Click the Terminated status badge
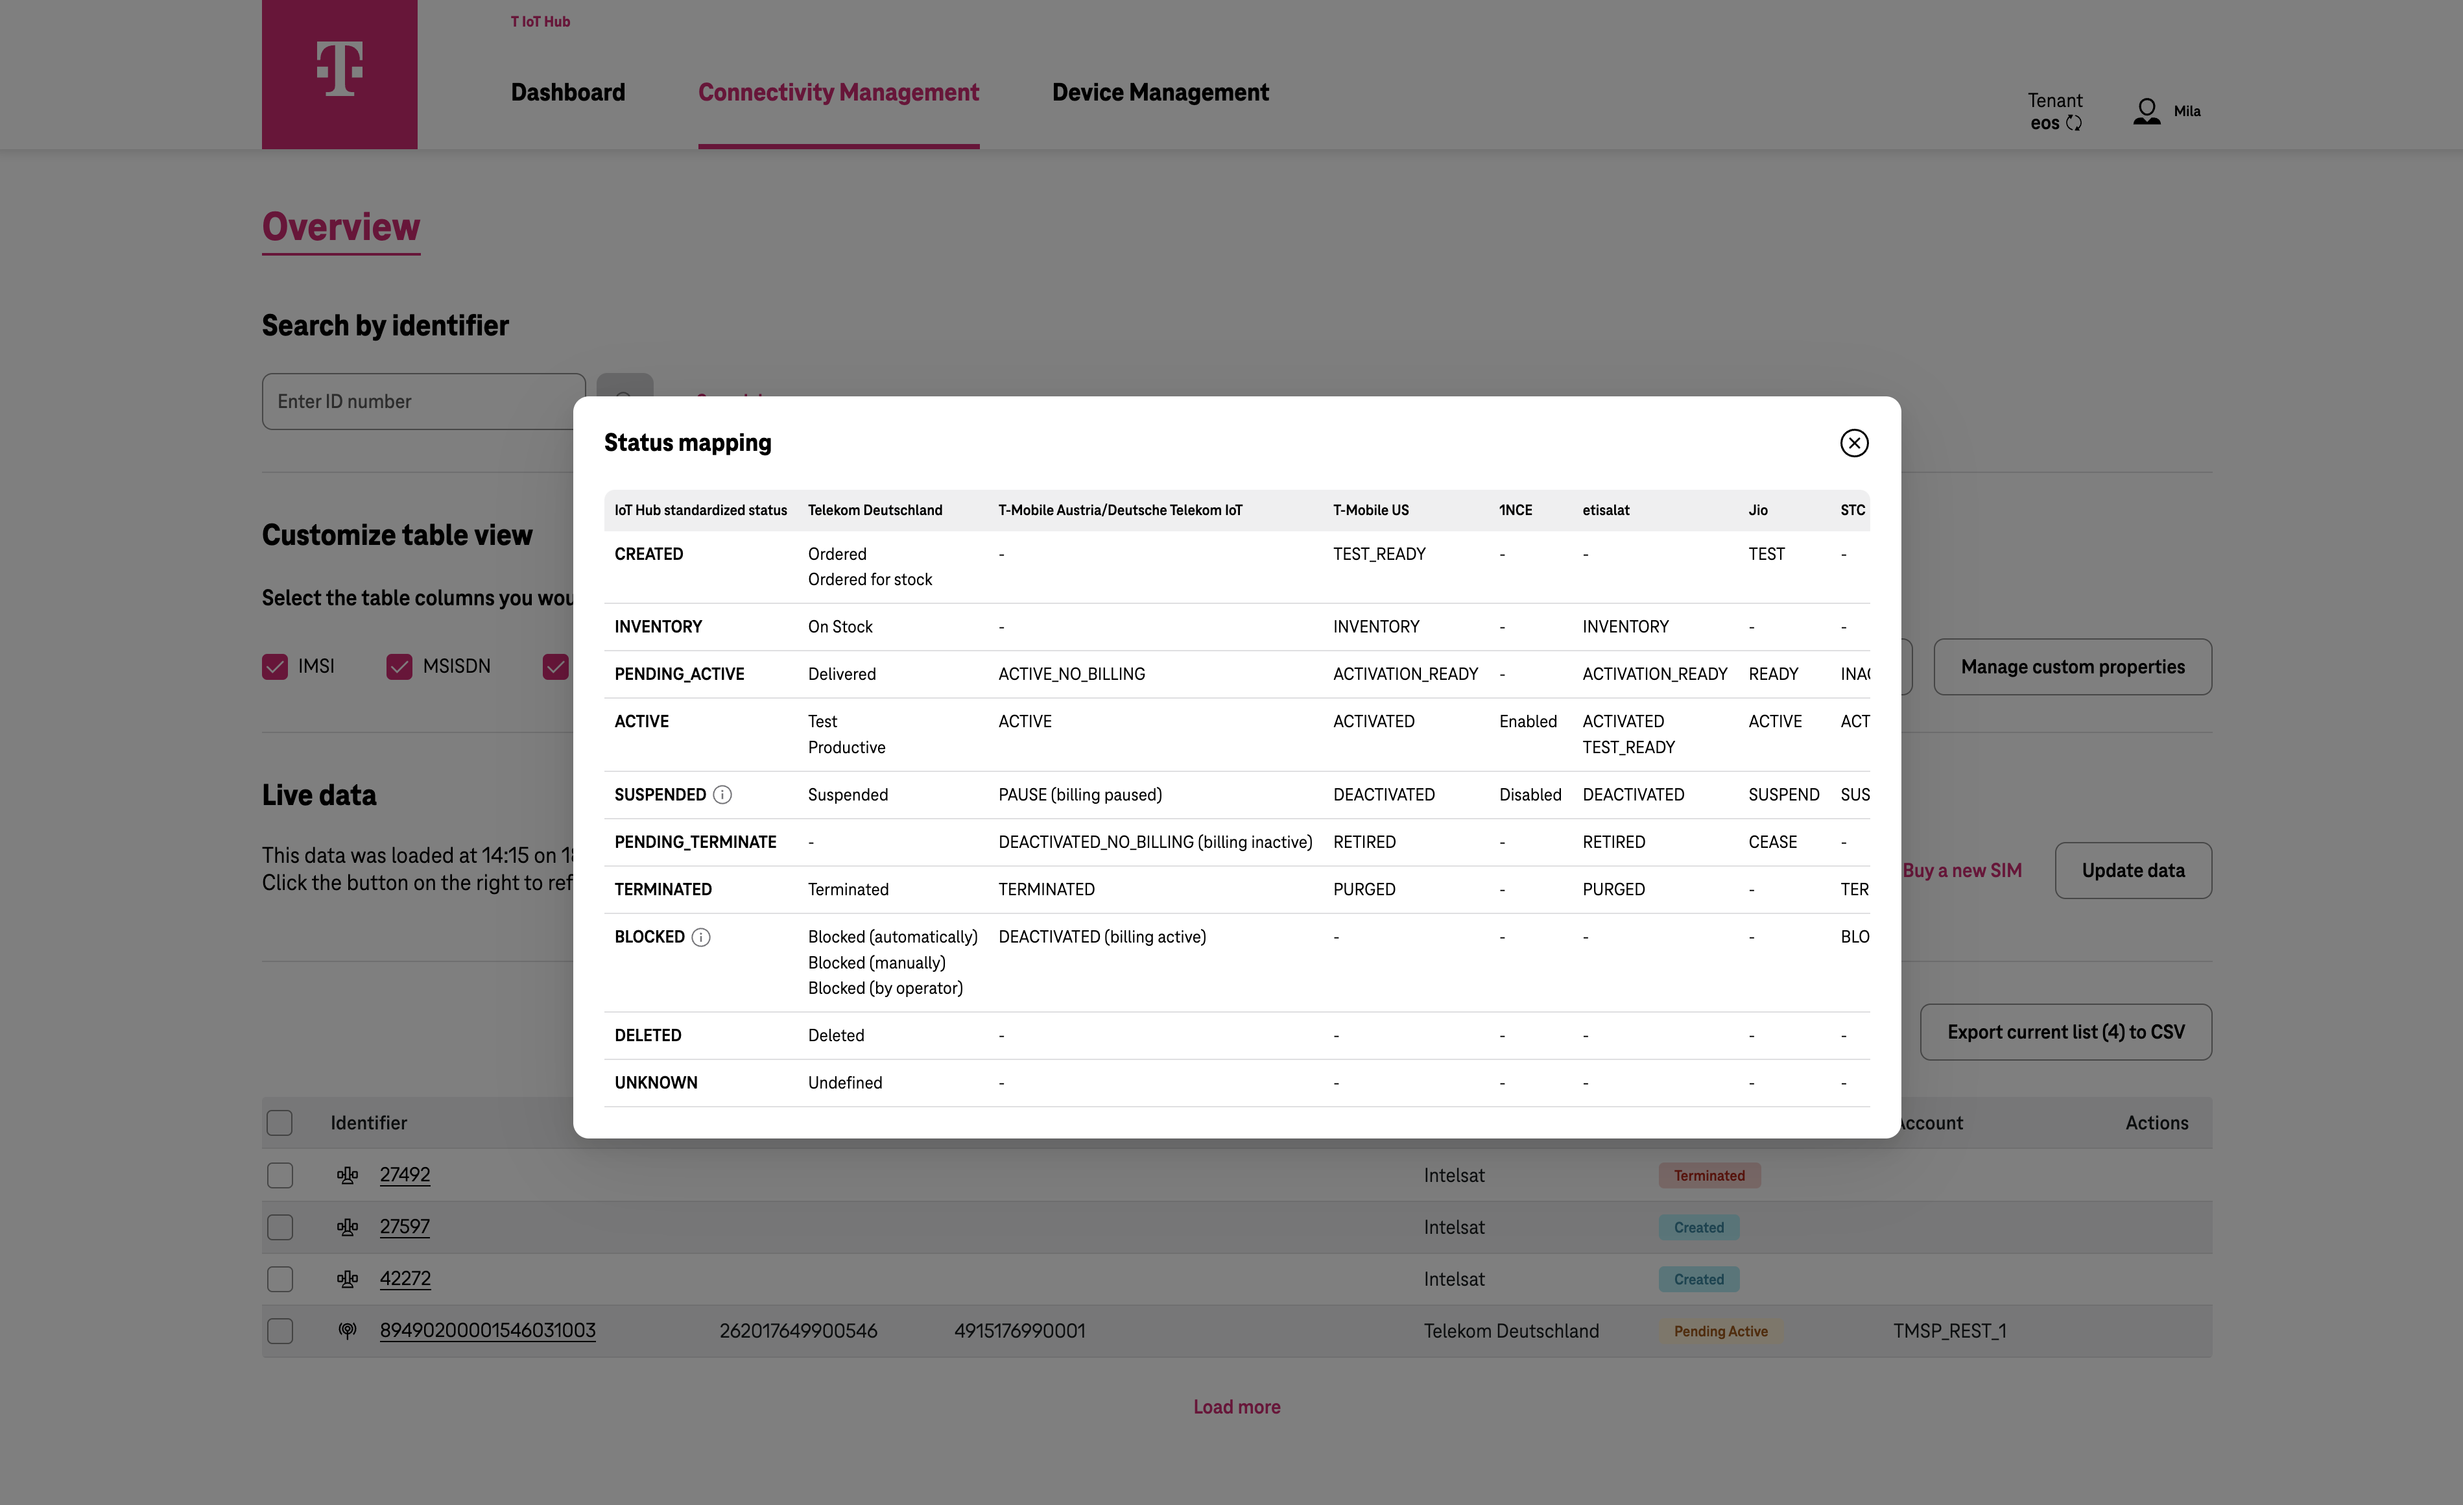 click(x=1709, y=1175)
